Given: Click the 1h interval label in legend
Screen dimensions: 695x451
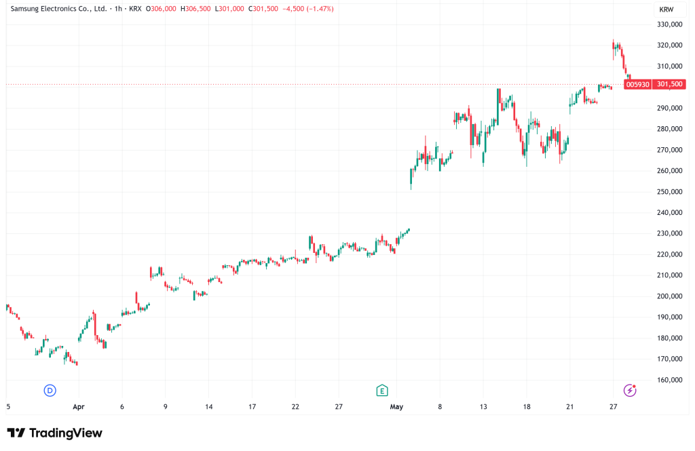Looking at the screenshot, I should pyautogui.click(x=118, y=9).
